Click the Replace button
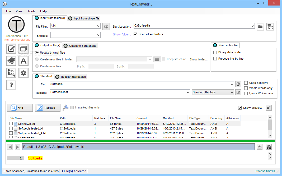This screenshot has height=176, width=282. coord(48,108)
